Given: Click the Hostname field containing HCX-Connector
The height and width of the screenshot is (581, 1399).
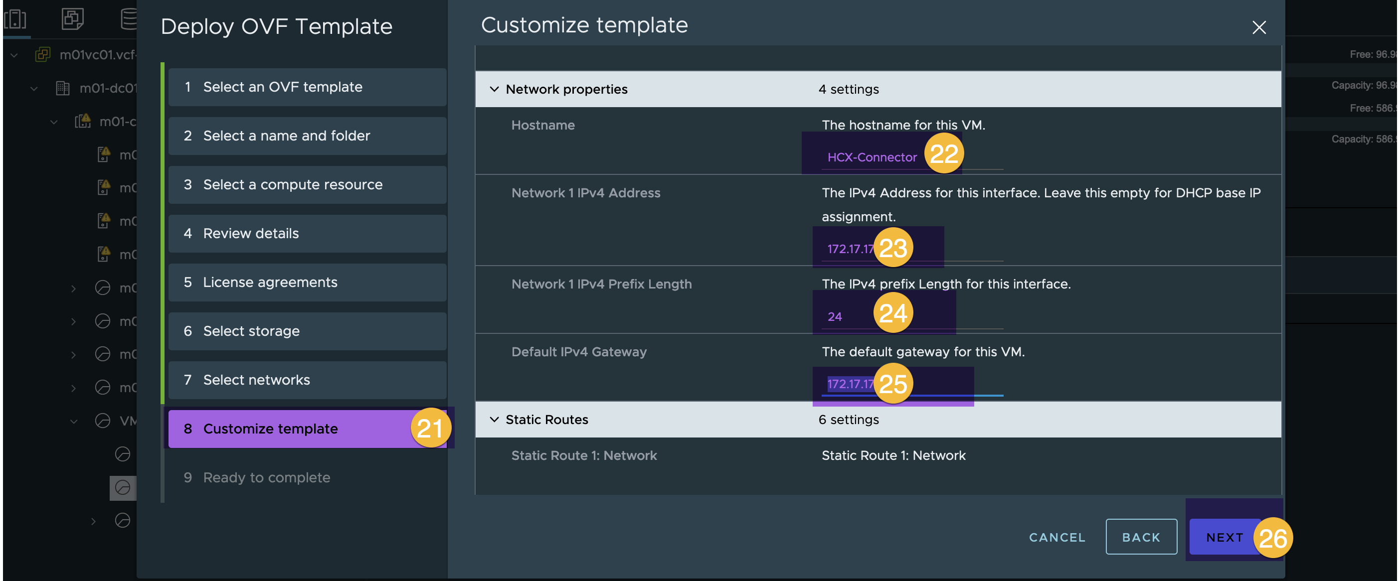Looking at the screenshot, I should click(912, 157).
